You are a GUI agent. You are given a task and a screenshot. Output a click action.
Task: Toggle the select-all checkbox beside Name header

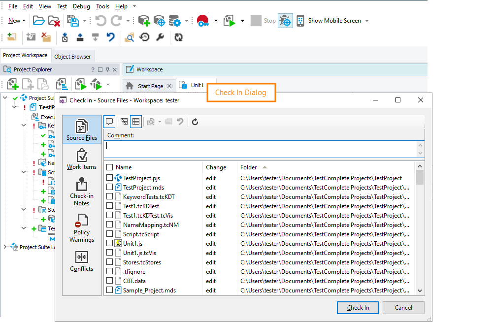point(110,167)
